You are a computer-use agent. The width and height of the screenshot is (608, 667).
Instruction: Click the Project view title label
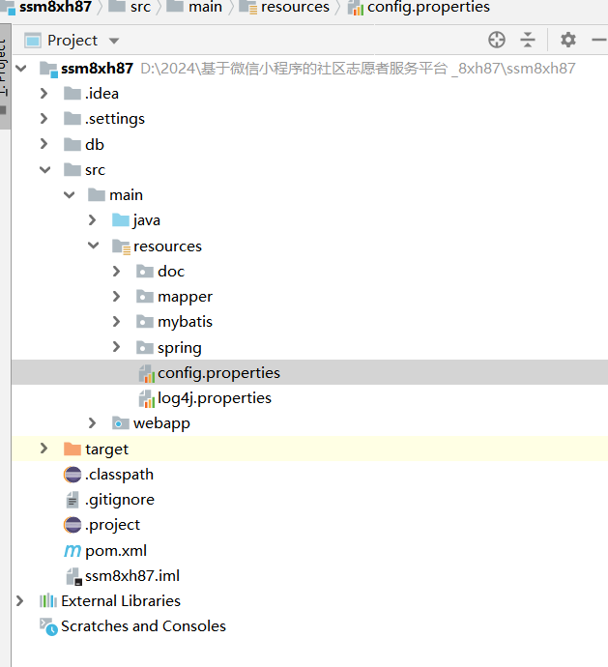(72, 41)
